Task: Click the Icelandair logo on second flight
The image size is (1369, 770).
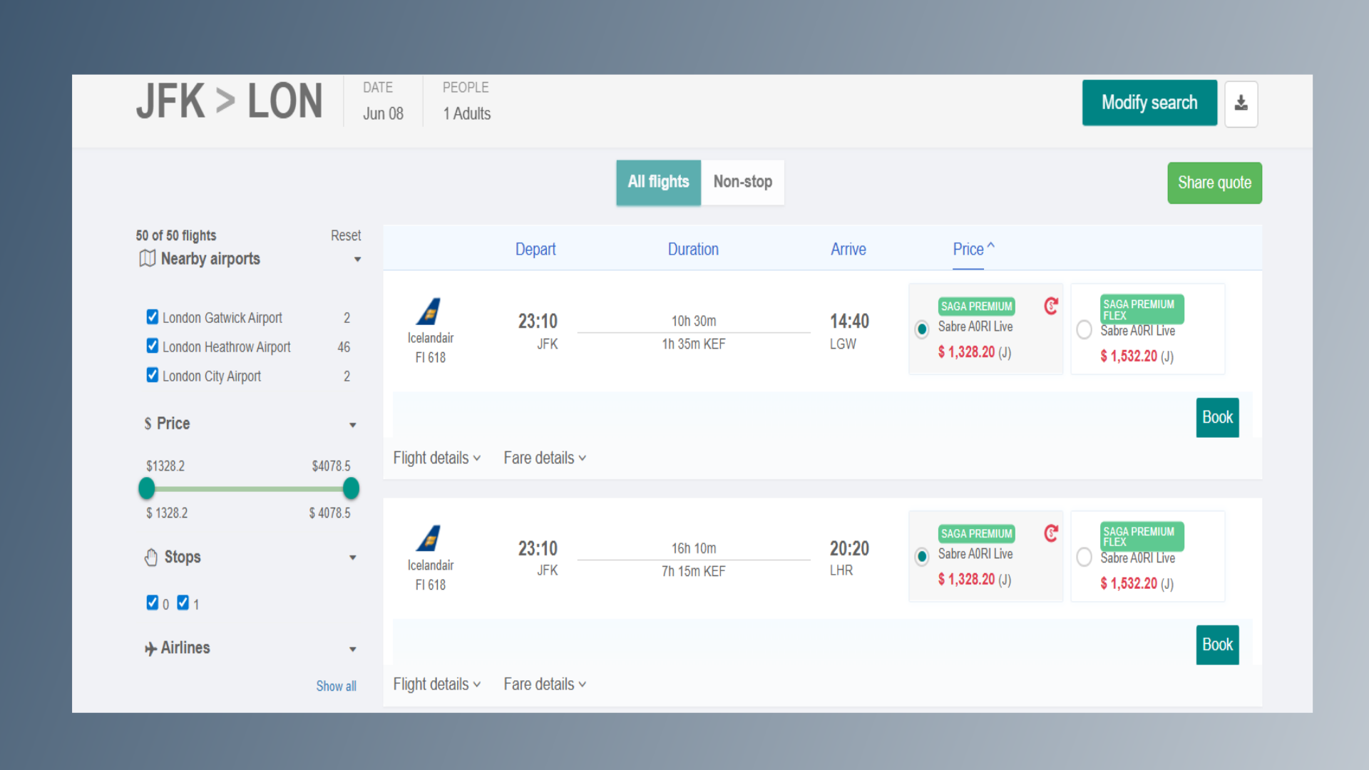Action: pos(429,538)
